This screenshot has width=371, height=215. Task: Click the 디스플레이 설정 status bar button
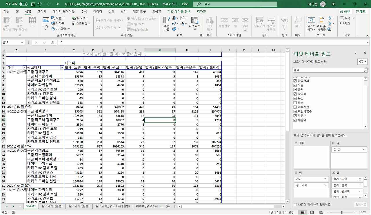pyautogui.click(x=281, y=212)
